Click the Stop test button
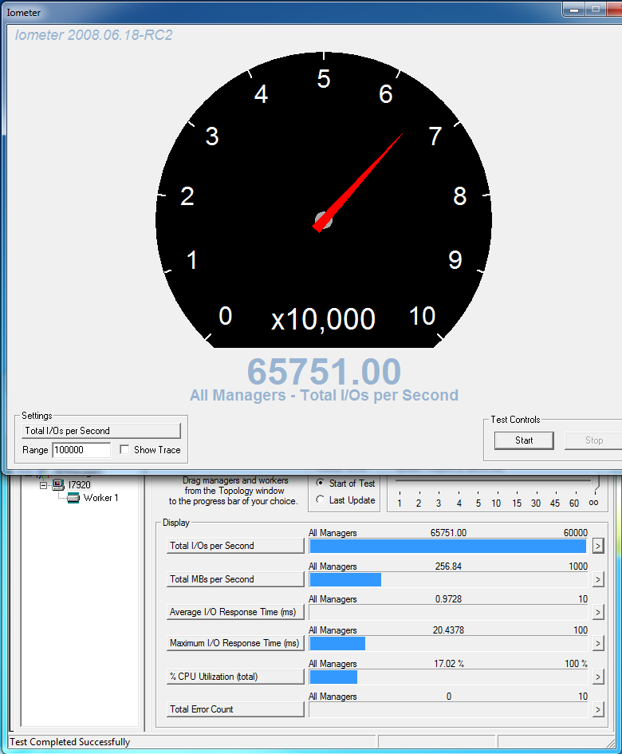This screenshot has height=754, width=622. click(x=593, y=440)
